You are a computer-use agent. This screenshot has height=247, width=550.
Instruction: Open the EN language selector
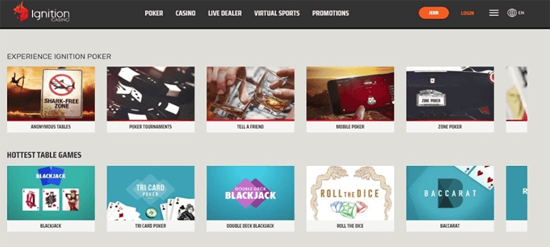521,13
